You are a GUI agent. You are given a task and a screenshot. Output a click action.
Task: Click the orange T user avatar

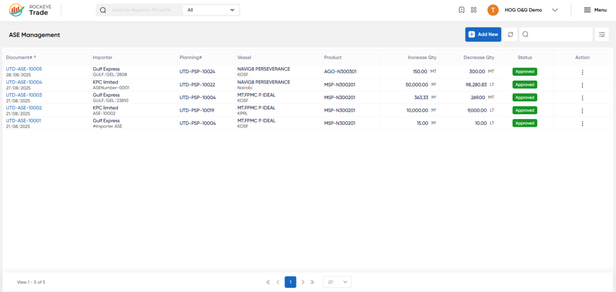pyautogui.click(x=493, y=10)
